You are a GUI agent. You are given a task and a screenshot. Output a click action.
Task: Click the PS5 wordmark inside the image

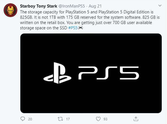pyautogui.click(x=109, y=73)
